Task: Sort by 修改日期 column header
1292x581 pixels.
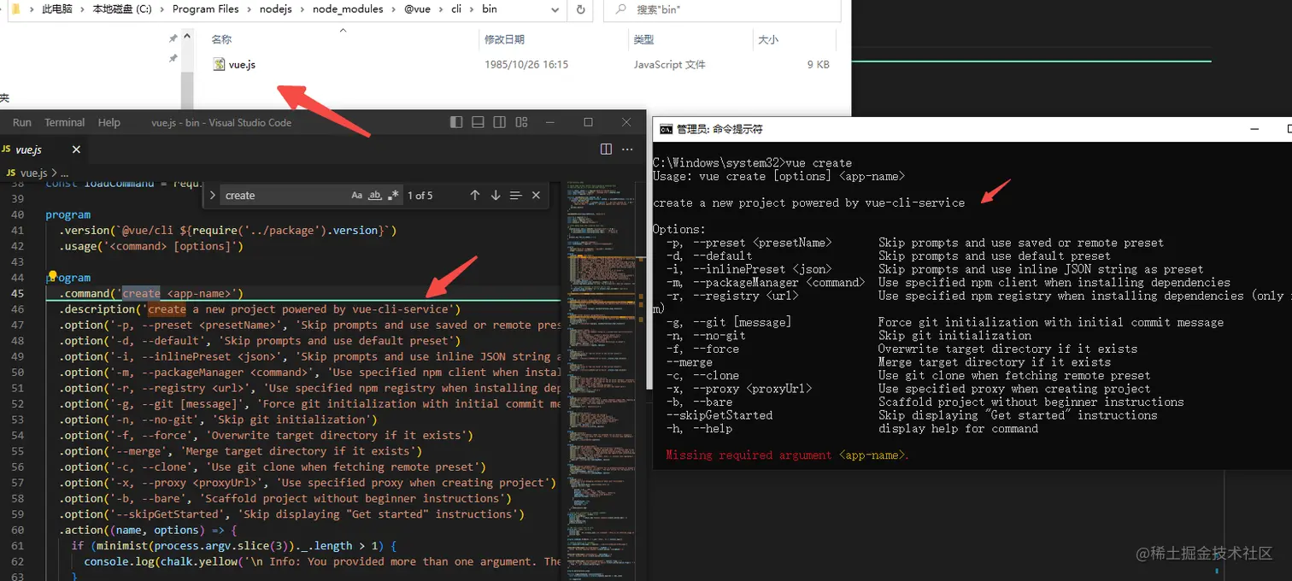Action: 504,39
